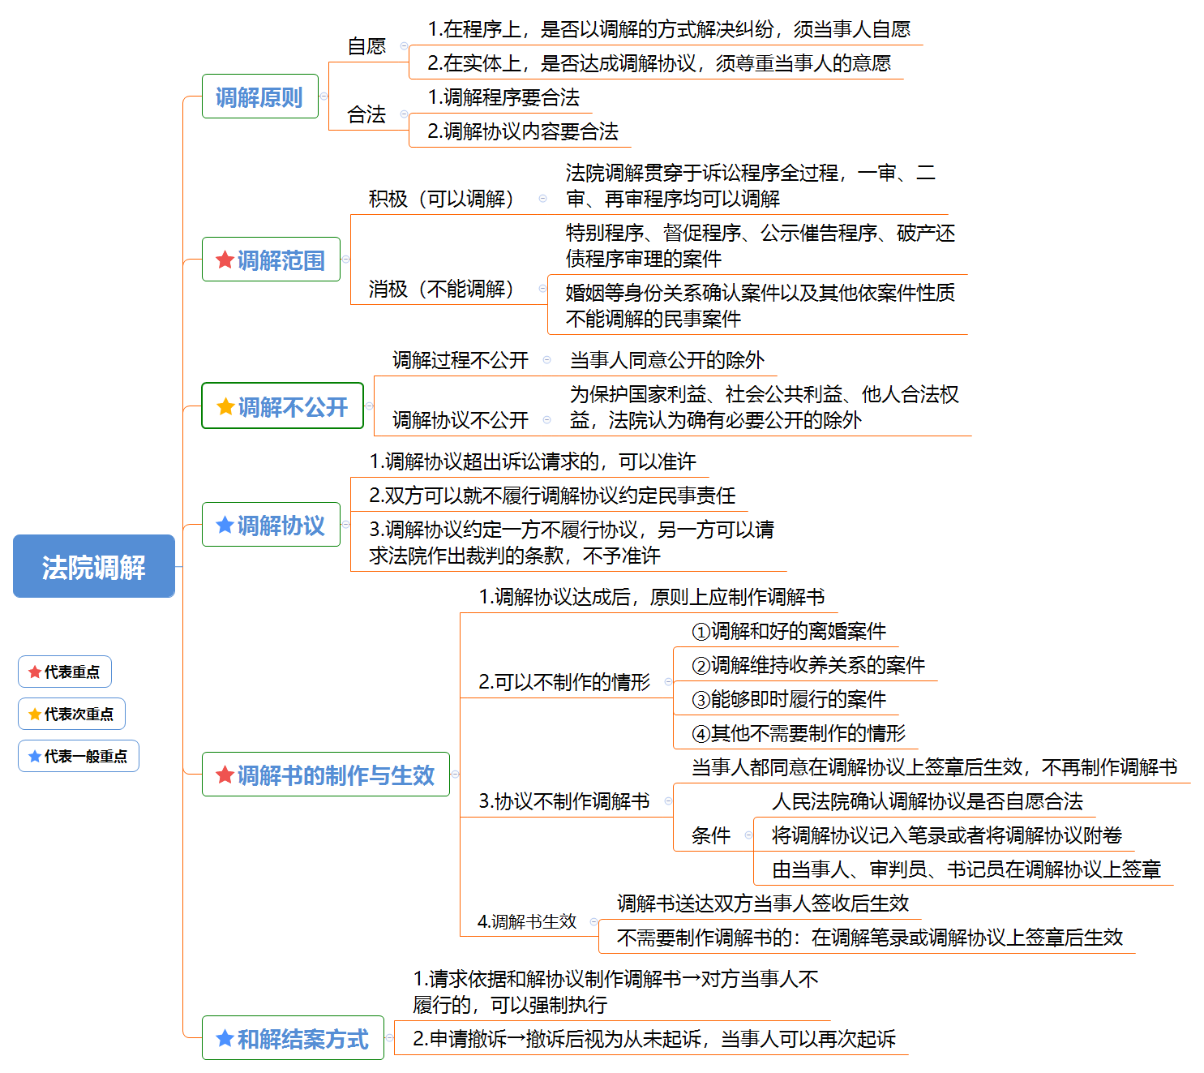Select text 将调解协议记入笔录或者将调解协议附卷
1204x1073 pixels.
click(947, 835)
